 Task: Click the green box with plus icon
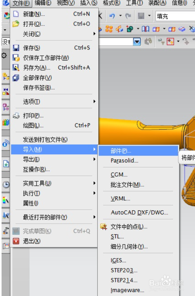click(129, 29)
